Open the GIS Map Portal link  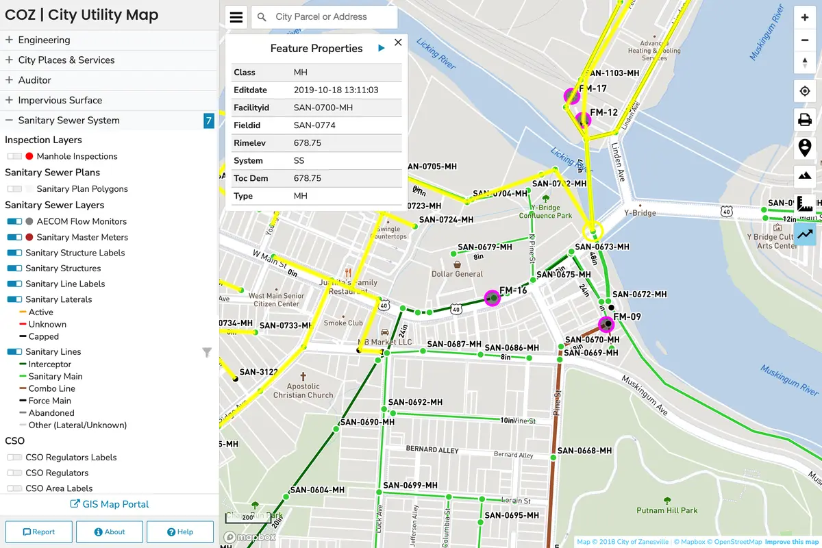(x=110, y=504)
